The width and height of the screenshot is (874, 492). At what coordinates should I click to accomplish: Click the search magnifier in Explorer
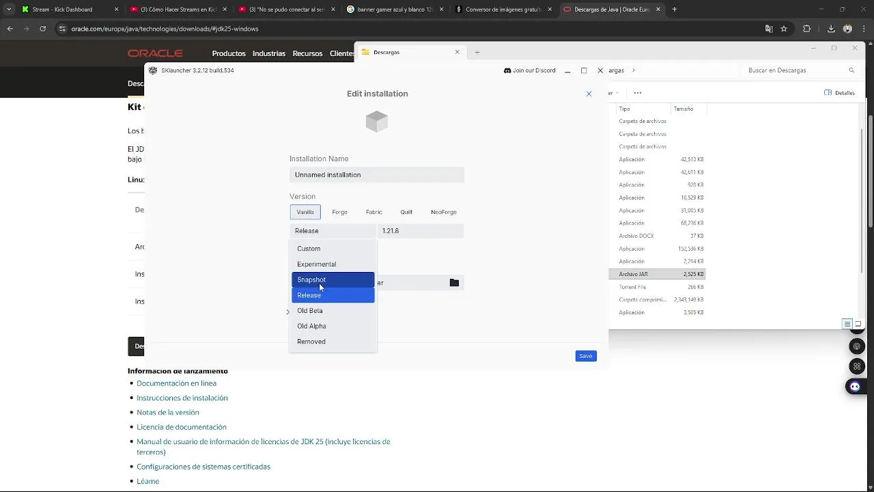[851, 70]
